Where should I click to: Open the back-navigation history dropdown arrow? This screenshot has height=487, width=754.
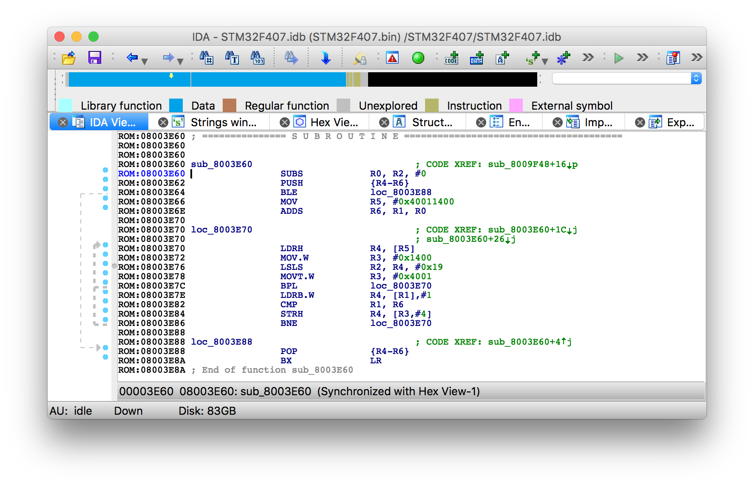tap(145, 62)
